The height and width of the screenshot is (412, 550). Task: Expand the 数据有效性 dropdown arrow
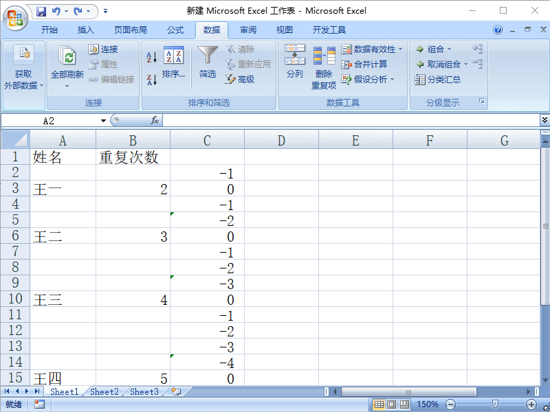(x=401, y=49)
